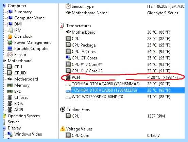Click the Motherboard temperature row label

pos(84,32)
